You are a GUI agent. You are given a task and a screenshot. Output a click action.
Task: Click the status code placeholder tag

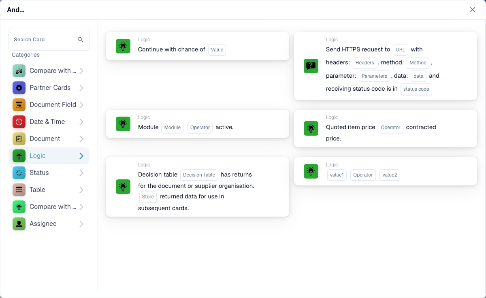click(416, 89)
